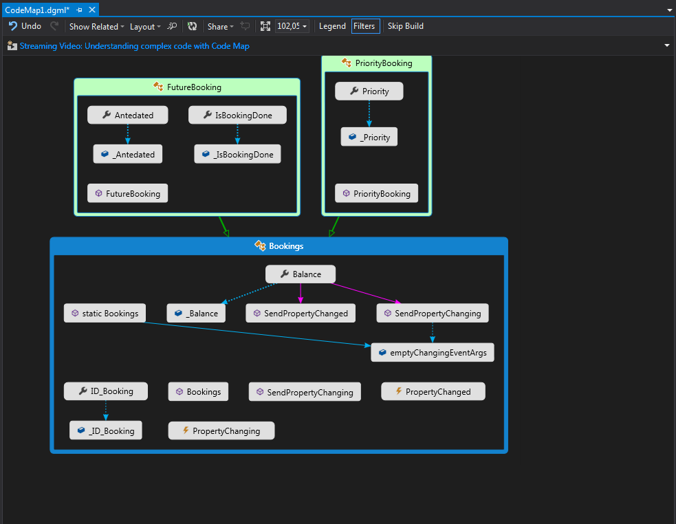The width and height of the screenshot is (676, 524).
Task: Click the PropertyChanged event lightning icon
Action: pyautogui.click(x=397, y=391)
